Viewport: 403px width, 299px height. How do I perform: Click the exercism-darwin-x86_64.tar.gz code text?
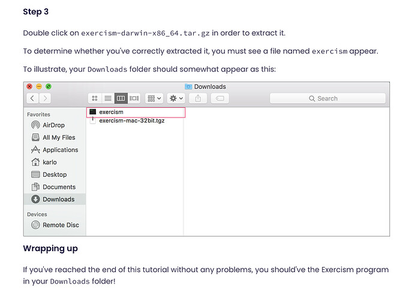click(x=145, y=33)
